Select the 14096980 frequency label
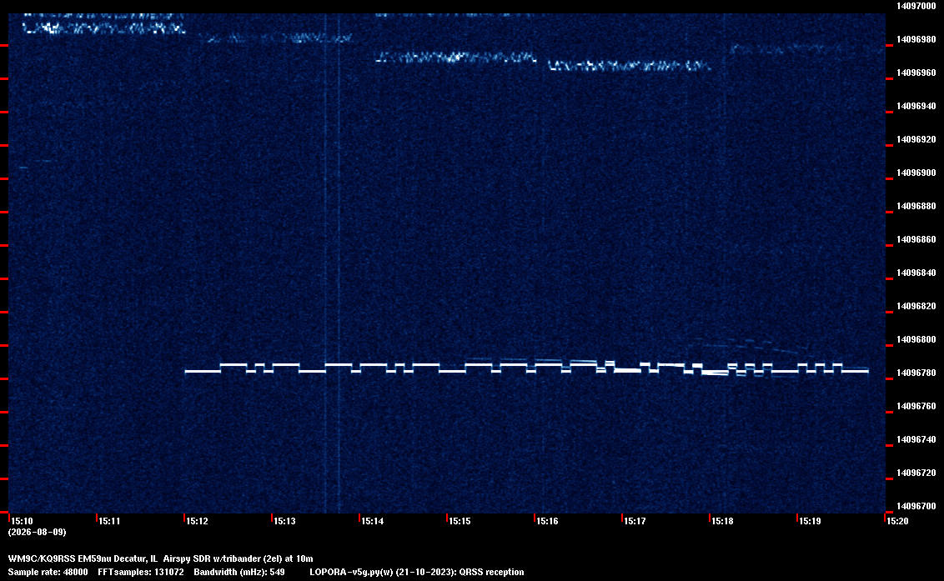This screenshot has height=581, width=944. [x=916, y=40]
